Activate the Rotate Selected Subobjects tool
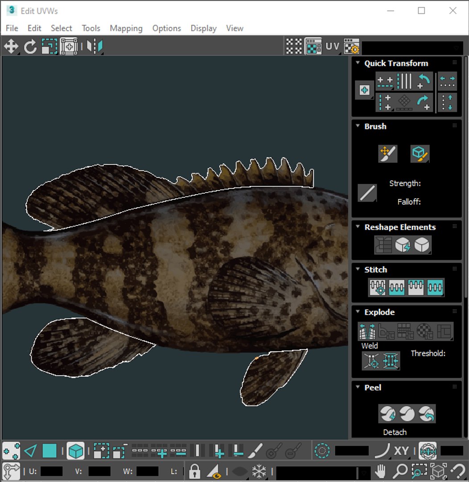469x482 pixels. coord(30,47)
